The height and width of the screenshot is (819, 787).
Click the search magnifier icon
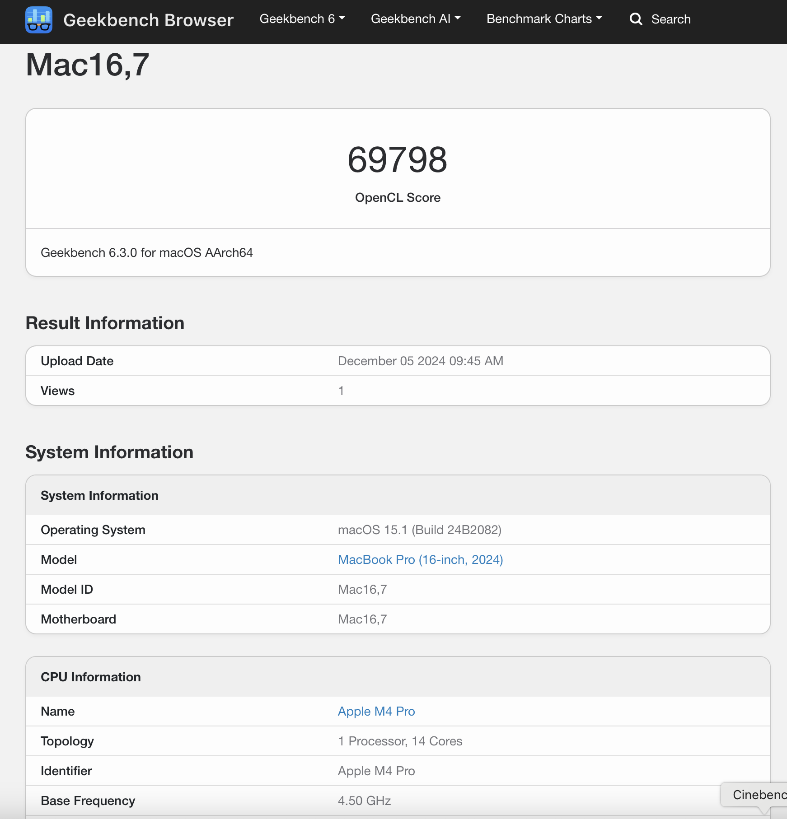(636, 19)
